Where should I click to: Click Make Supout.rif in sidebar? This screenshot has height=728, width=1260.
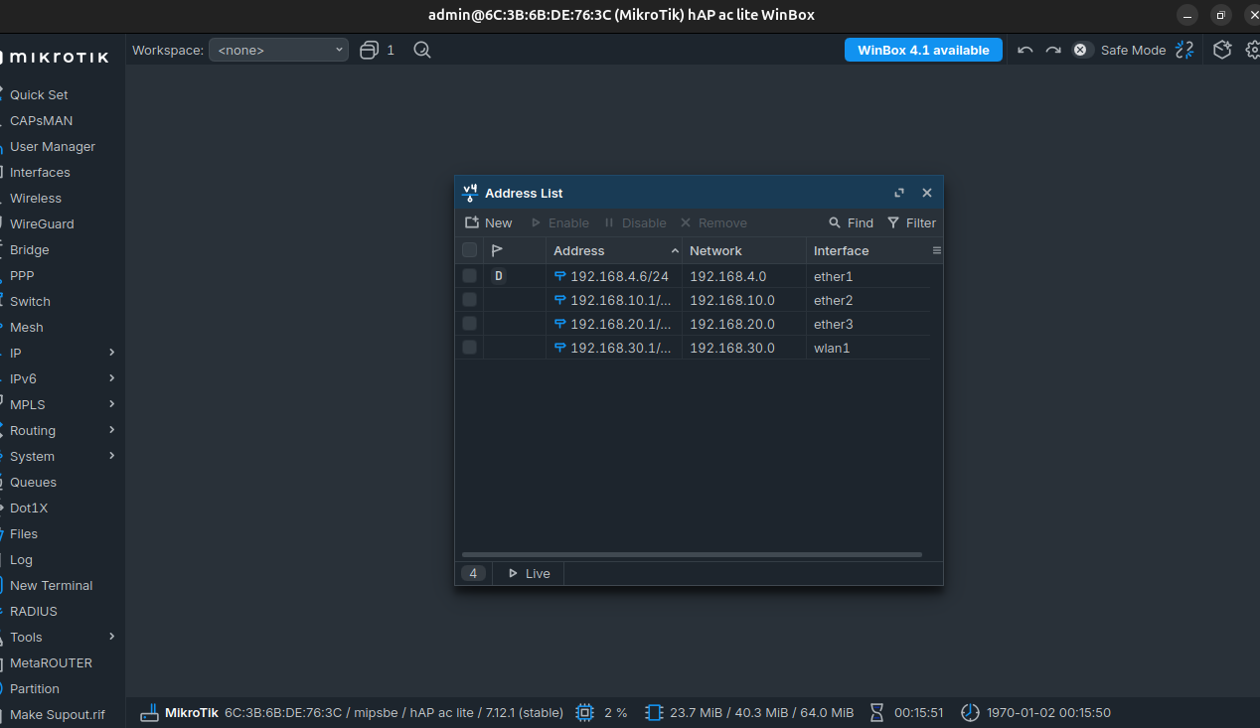point(57,714)
